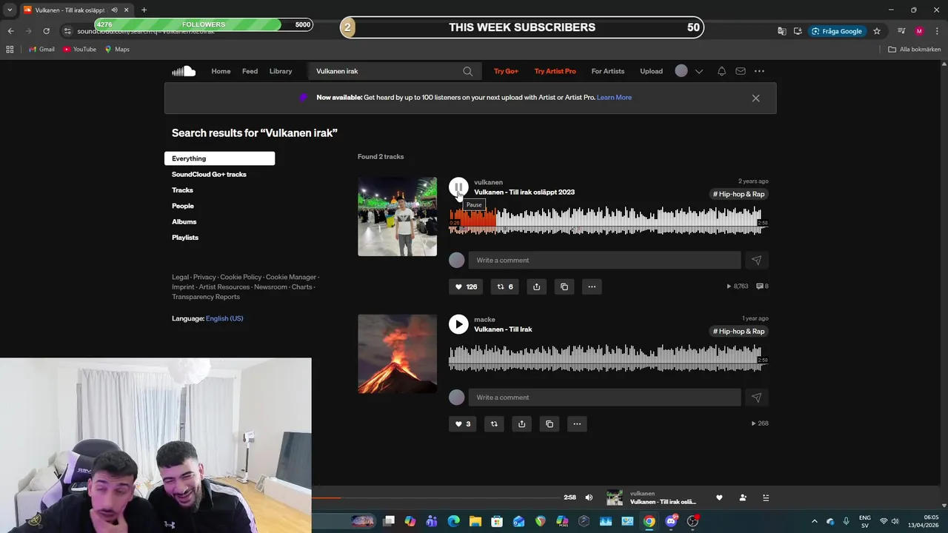Expand the profile avatar dropdown chevron
Screen dimensions: 948x533
(698, 72)
